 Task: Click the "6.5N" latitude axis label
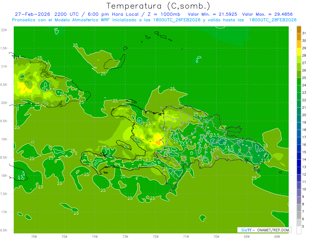pyautogui.click(x=4, y=230)
